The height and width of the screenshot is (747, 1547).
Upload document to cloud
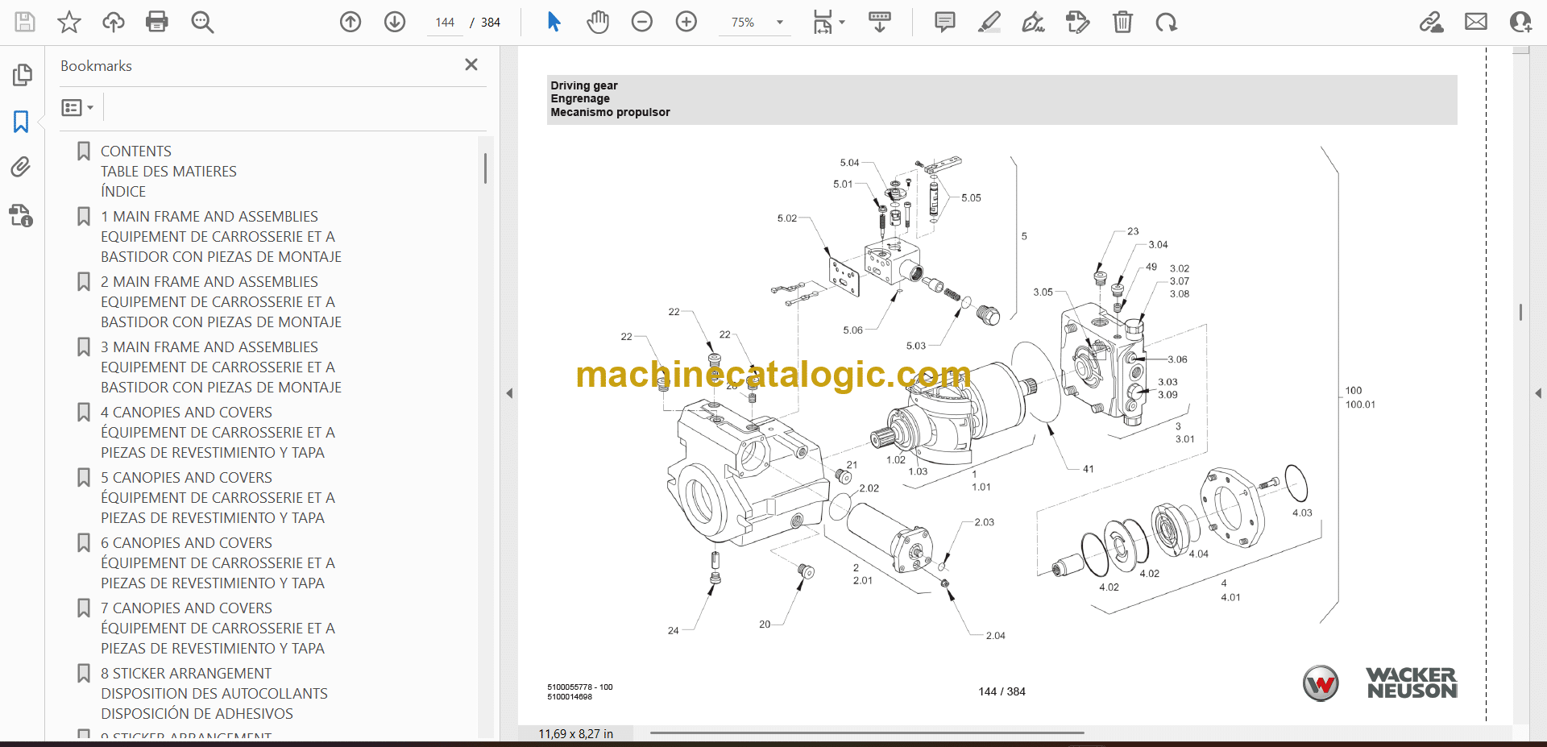[x=114, y=22]
